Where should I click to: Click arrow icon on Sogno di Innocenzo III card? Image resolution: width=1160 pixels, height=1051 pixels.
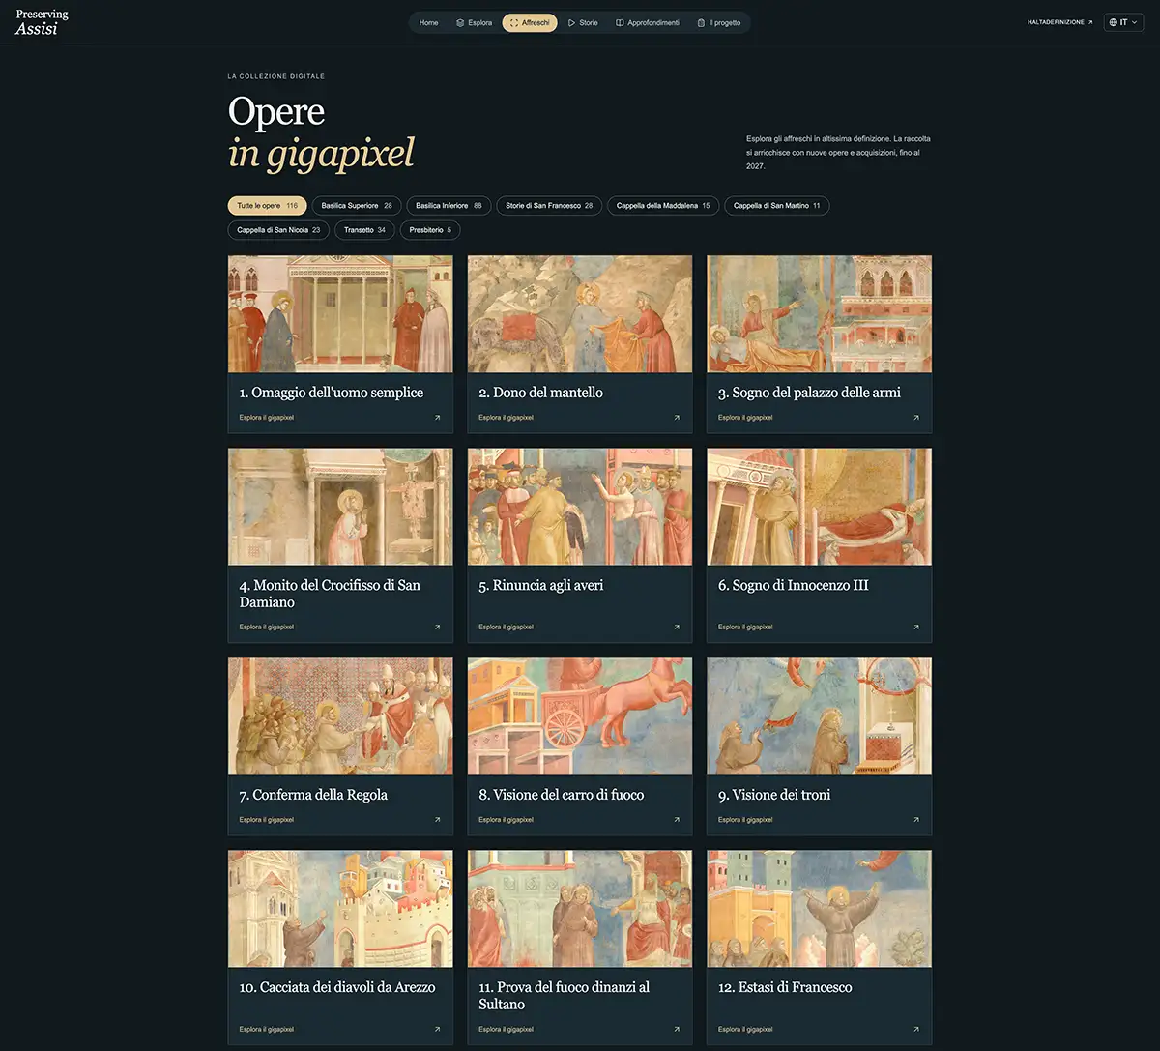tap(916, 627)
